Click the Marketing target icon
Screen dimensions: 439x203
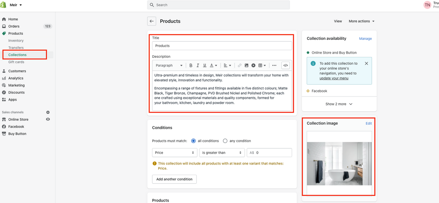(4, 85)
